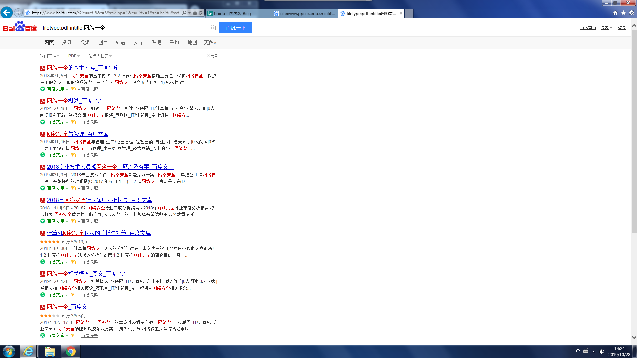Click the browser back arrow button
The width and height of the screenshot is (637, 358).
(7, 13)
